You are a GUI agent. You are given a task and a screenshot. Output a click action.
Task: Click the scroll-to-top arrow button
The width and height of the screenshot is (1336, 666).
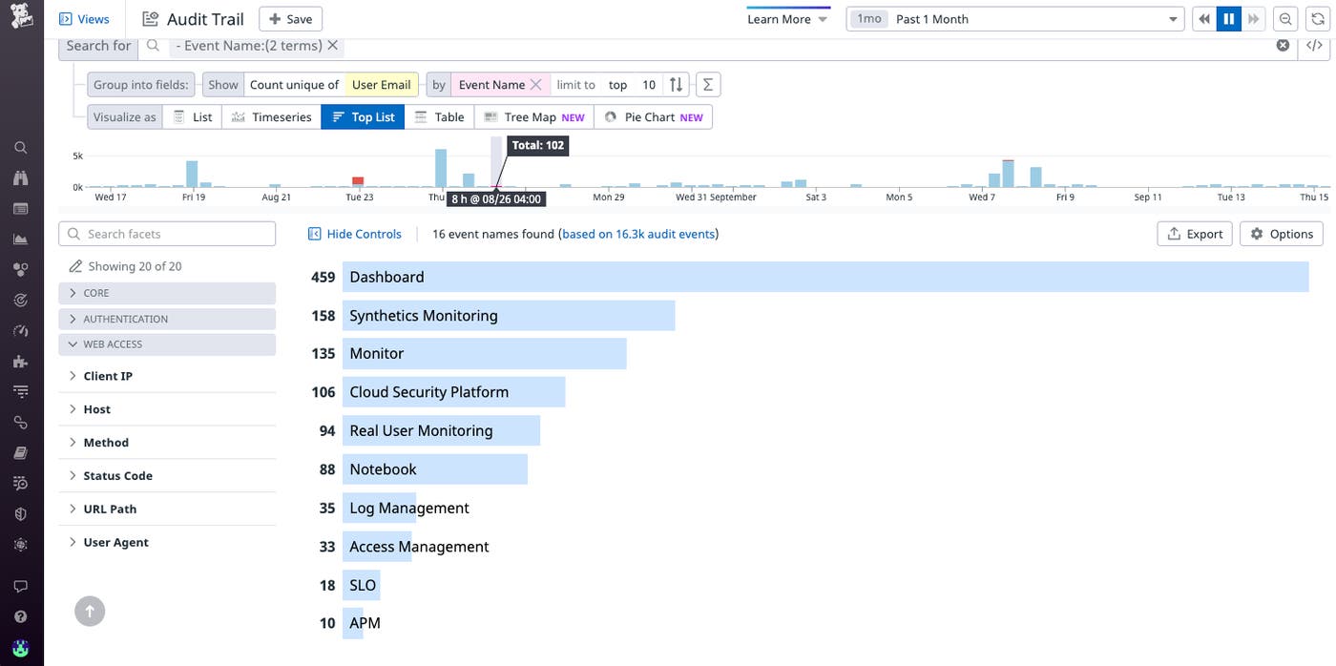click(x=90, y=612)
